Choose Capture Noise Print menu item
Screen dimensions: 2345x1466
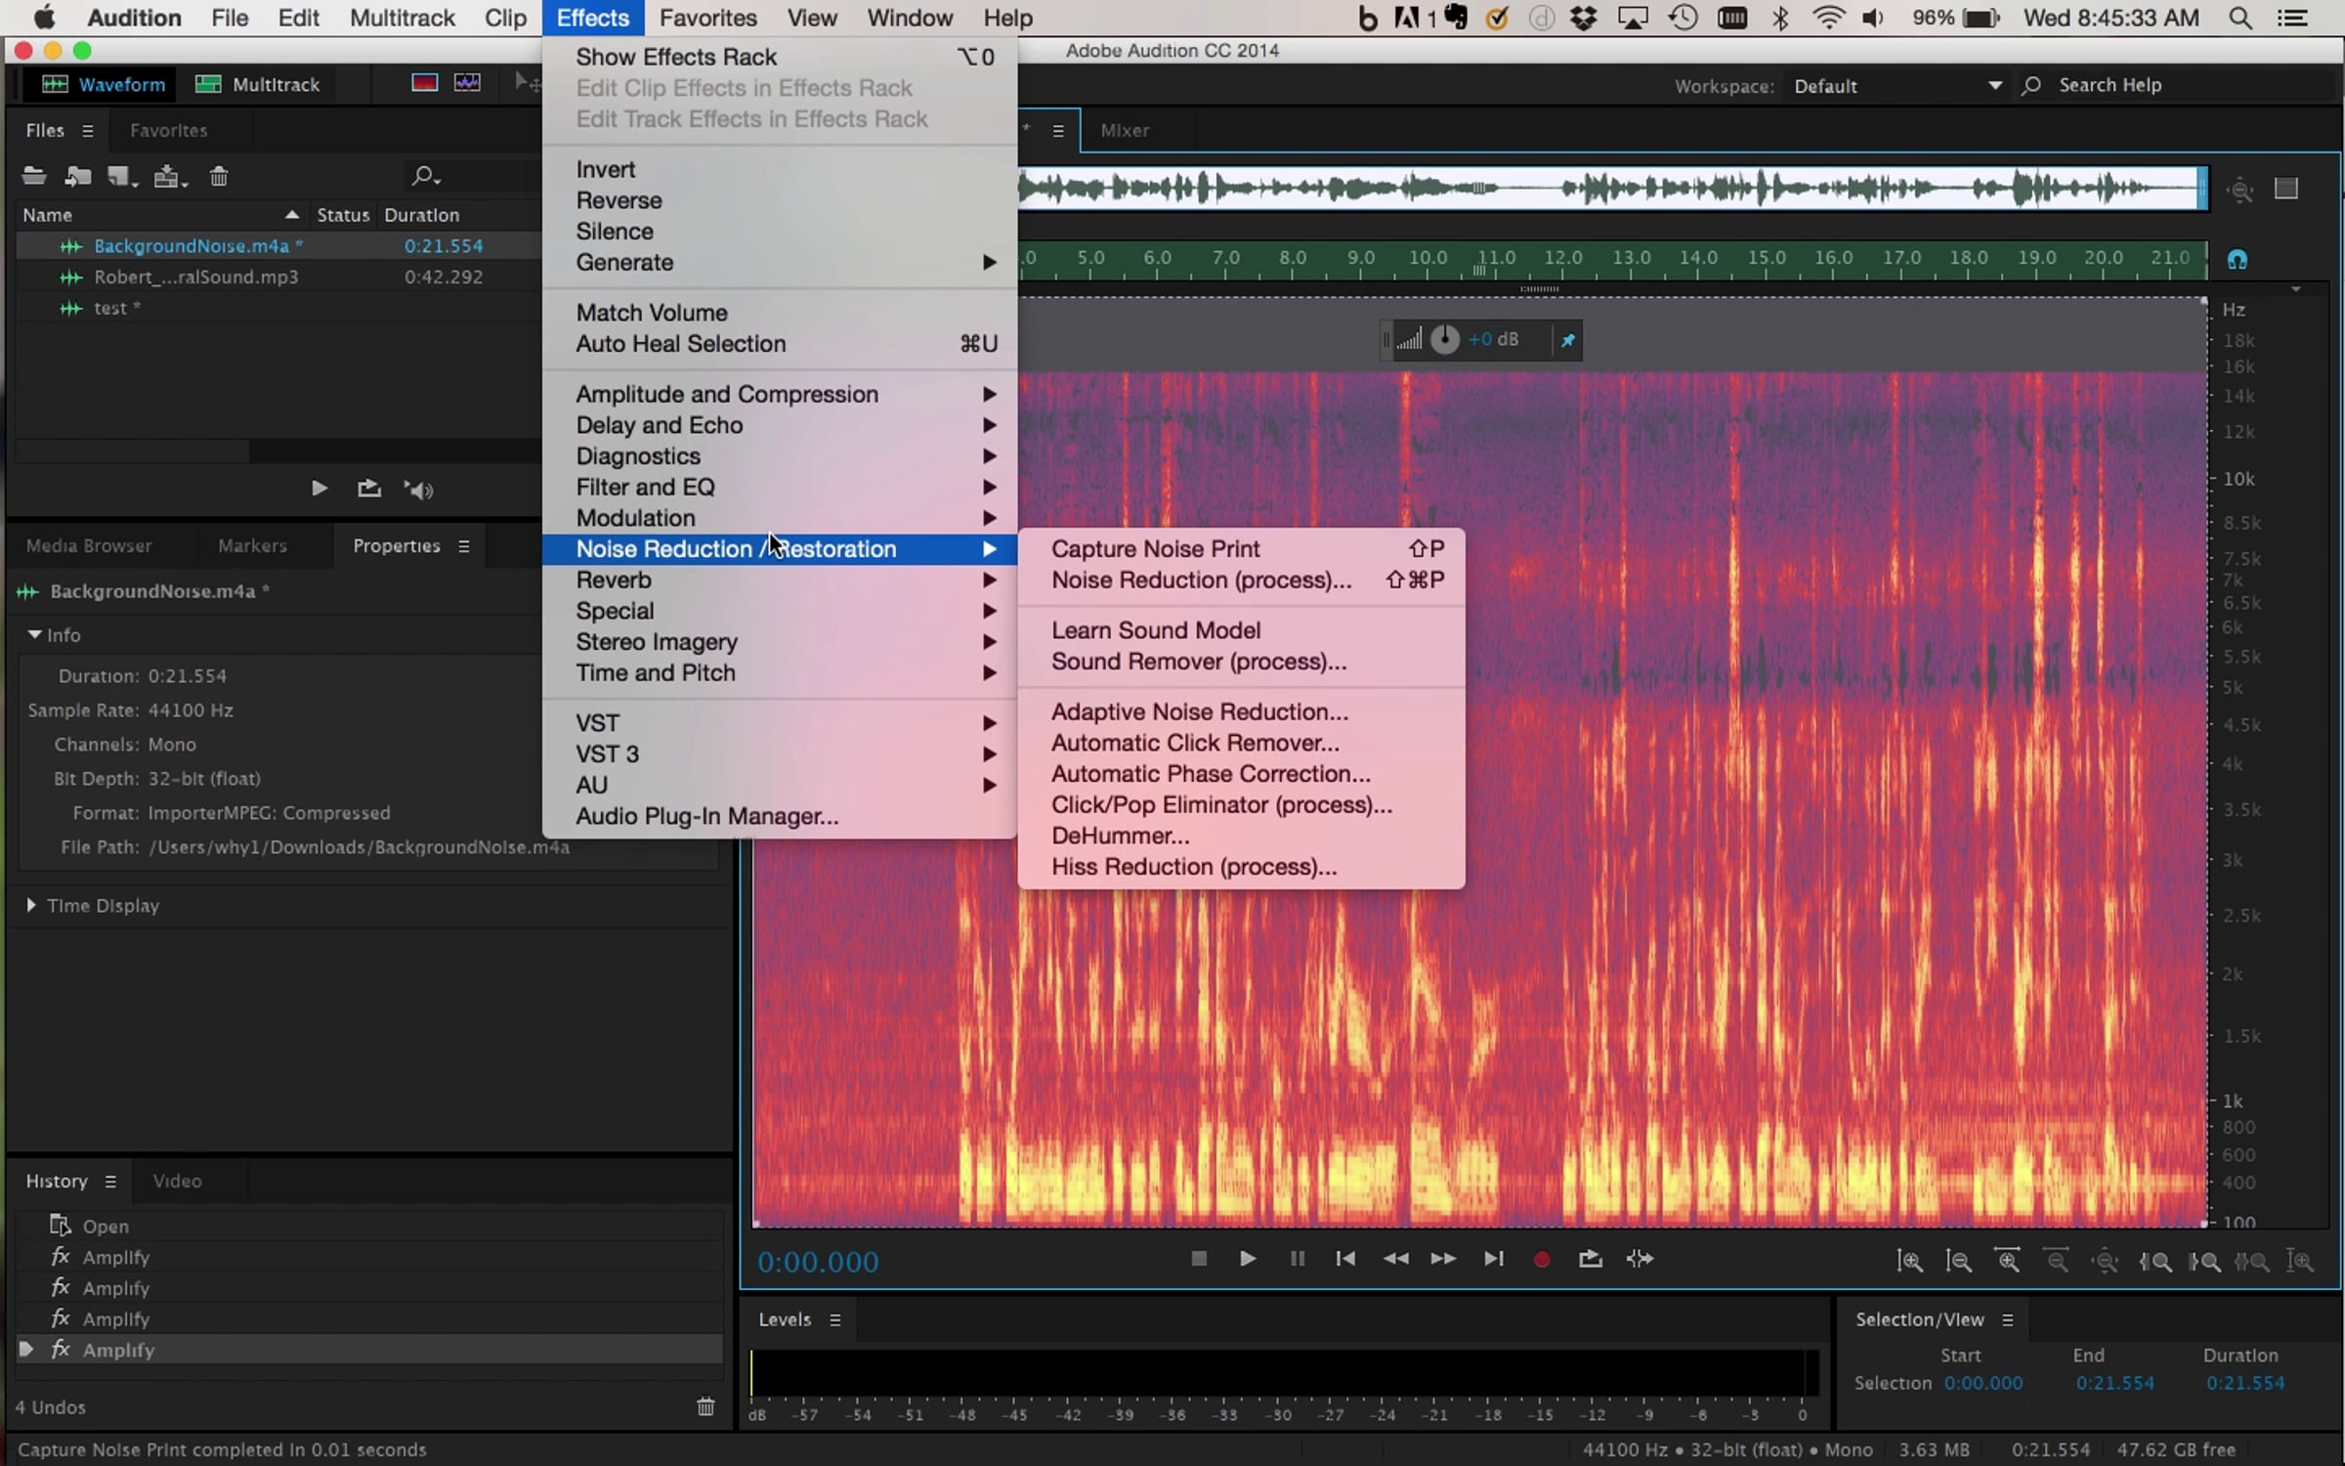[x=1155, y=549]
